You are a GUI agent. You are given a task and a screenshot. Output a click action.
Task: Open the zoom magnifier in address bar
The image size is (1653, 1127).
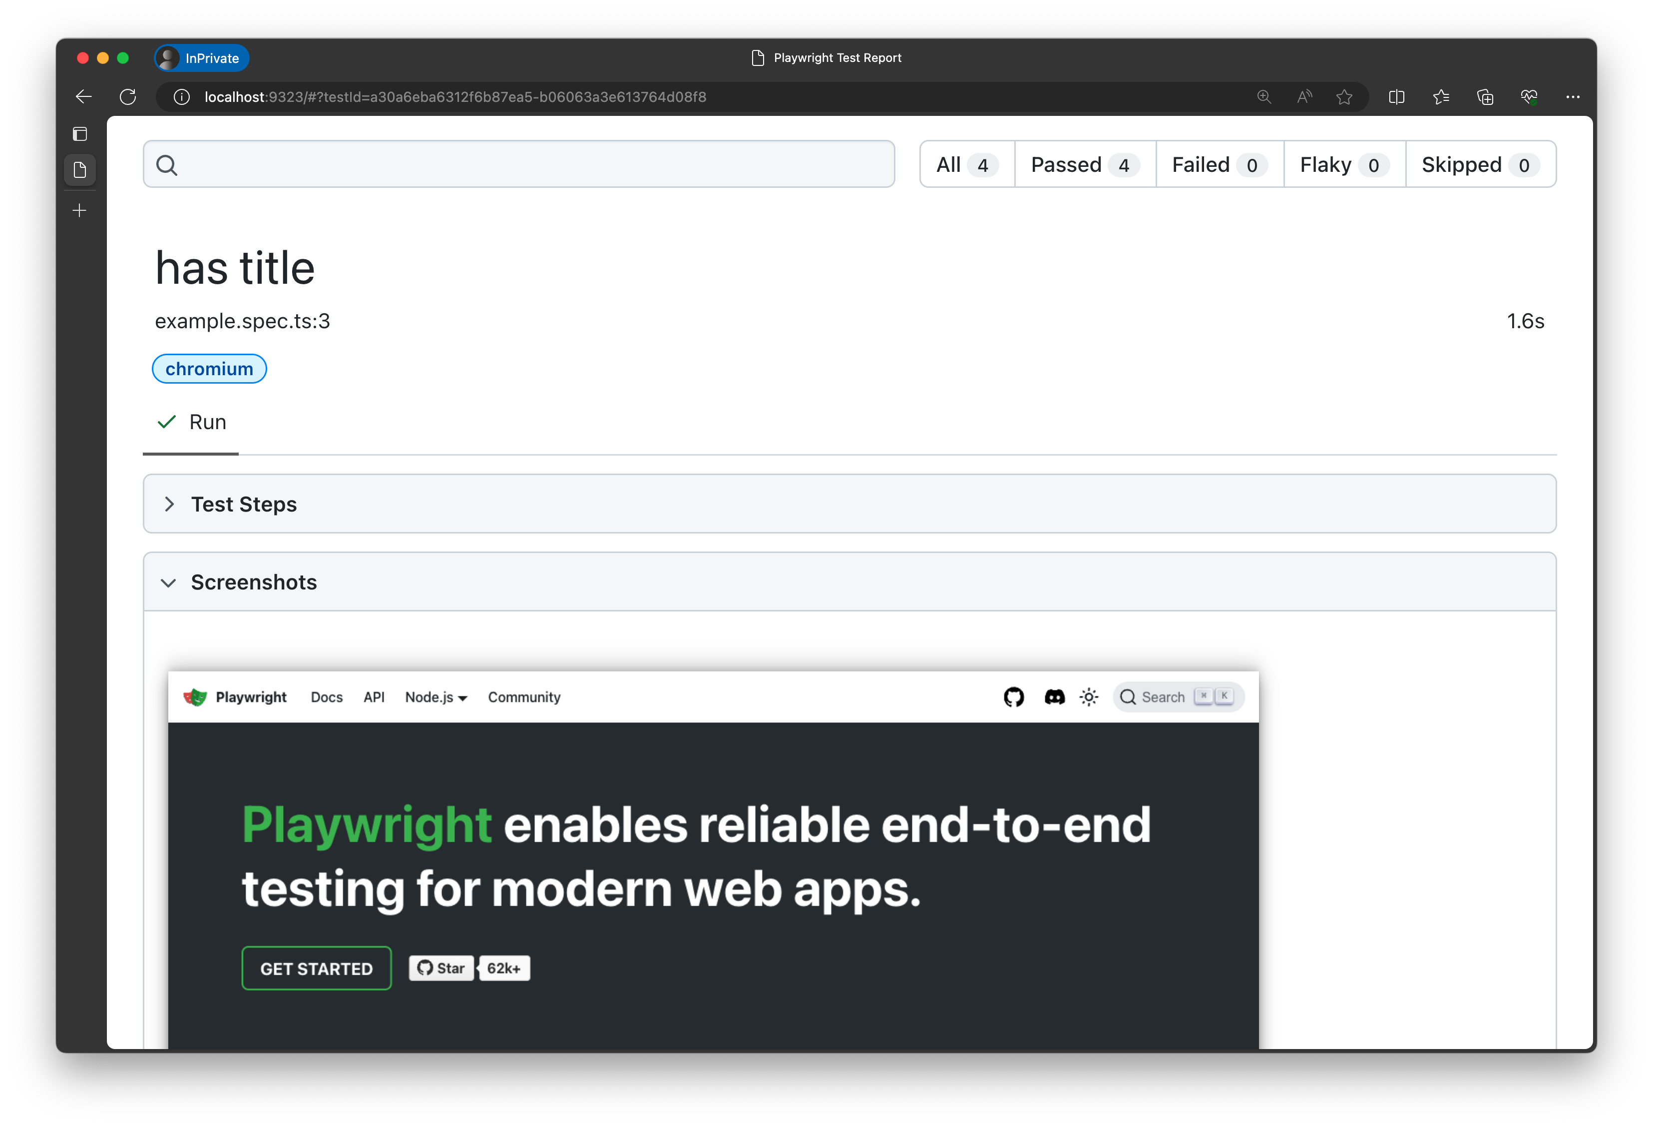(x=1264, y=97)
